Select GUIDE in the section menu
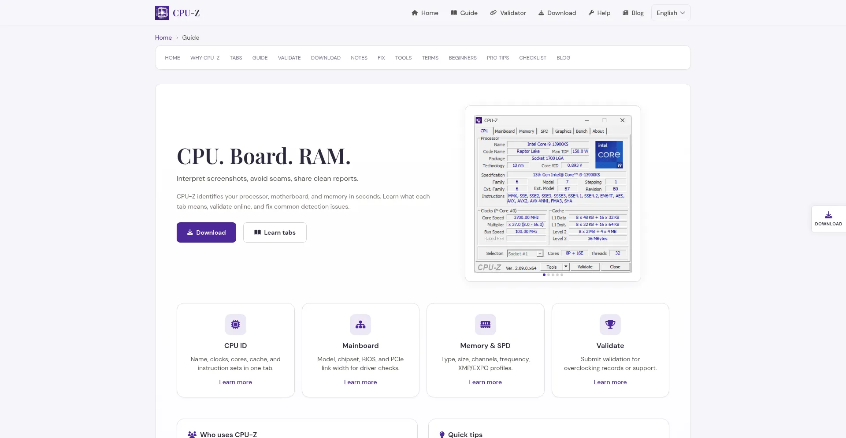The width and height of the screenshot is (846, 438). 260,58
